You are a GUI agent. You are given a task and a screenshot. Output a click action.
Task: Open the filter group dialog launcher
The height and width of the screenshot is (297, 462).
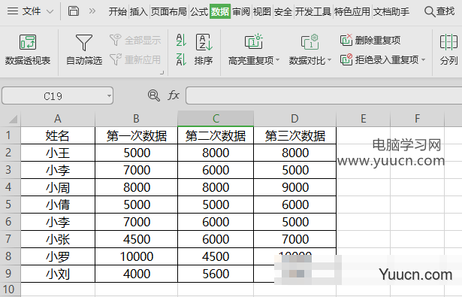(x=162, y=72)
